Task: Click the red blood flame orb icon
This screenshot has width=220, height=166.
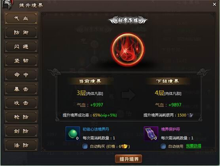Action: (x=128, y=49)
